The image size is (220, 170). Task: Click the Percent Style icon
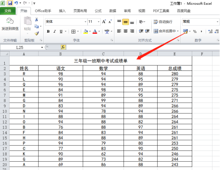(x=195, y=31)
